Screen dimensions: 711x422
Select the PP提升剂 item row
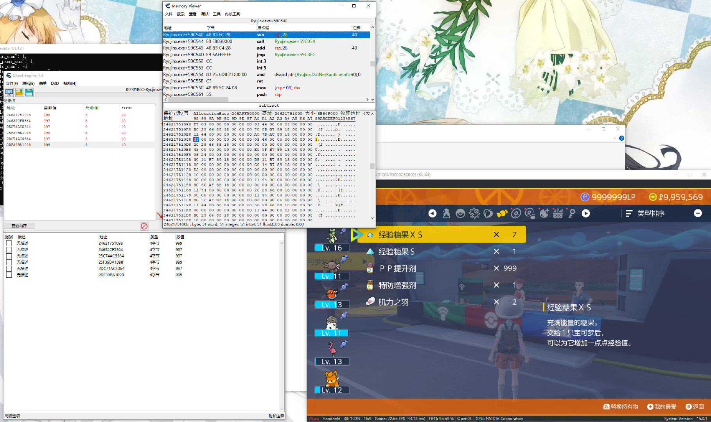point(442,268)
